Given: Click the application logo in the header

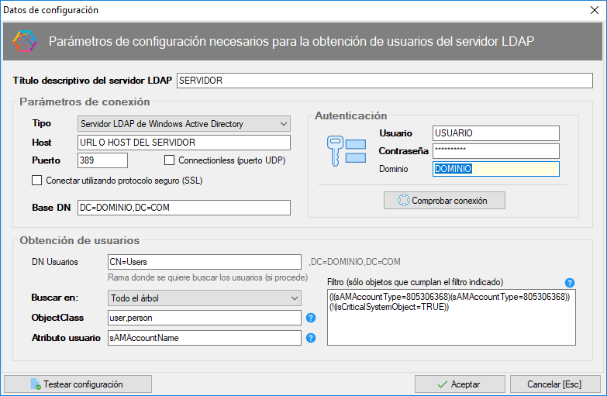Looking at the screenshot, I should coord(25,41).
